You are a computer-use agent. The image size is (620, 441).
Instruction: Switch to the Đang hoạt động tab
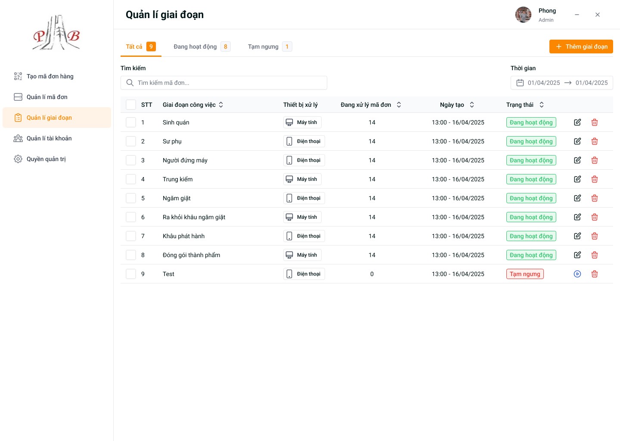pos(202,47)
